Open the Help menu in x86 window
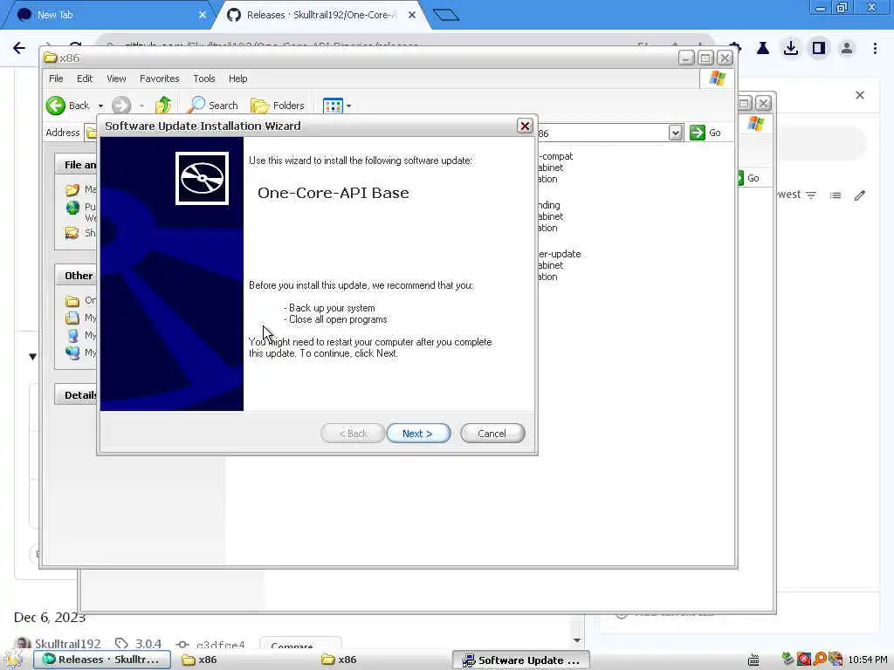This screenshot has width=894, height=670. (237, 79)
